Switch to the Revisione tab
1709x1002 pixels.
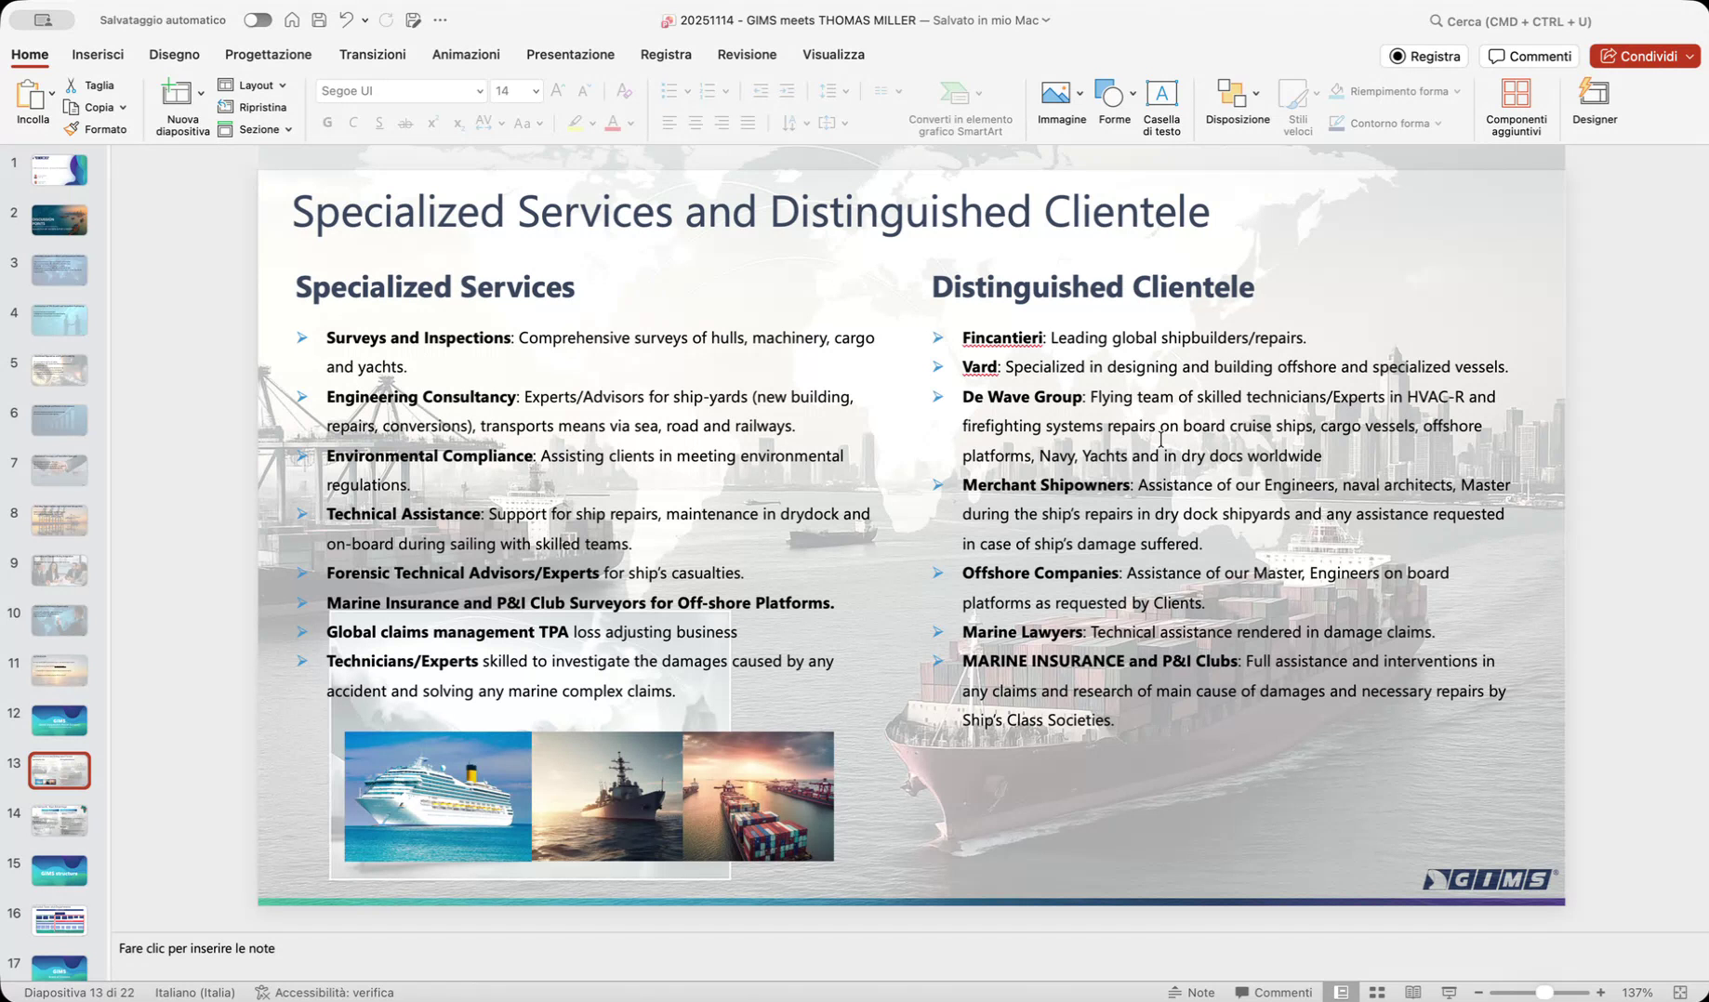point(746,55)
